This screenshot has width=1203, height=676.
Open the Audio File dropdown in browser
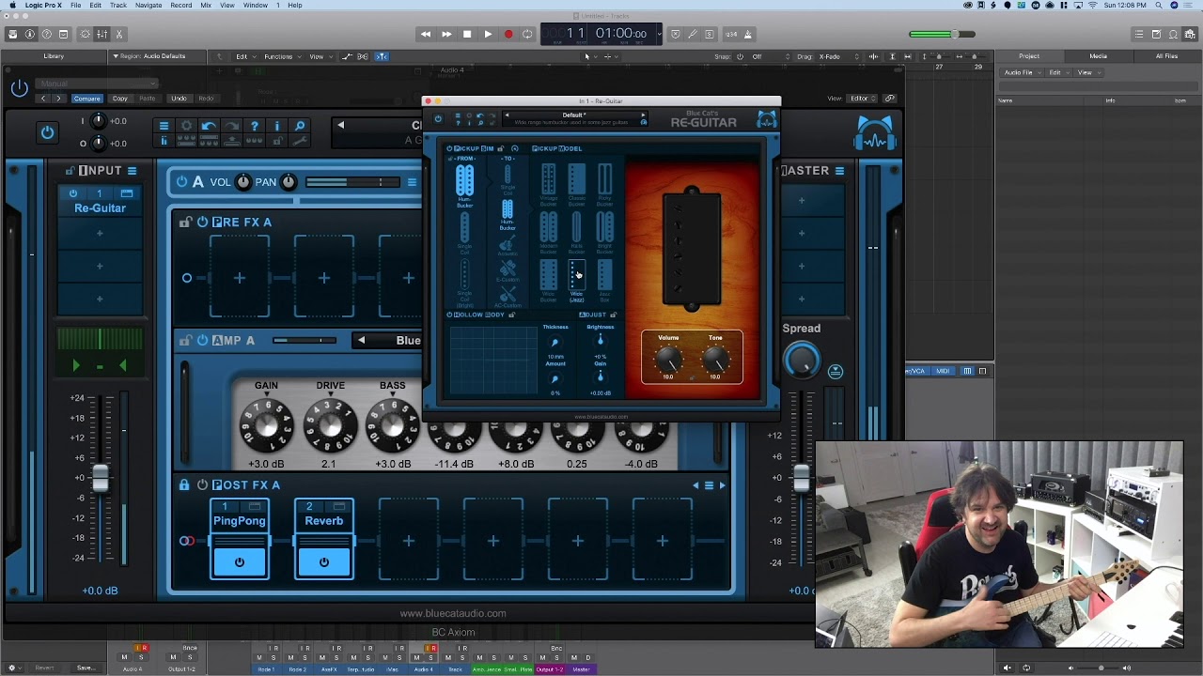coord(1022,72)
